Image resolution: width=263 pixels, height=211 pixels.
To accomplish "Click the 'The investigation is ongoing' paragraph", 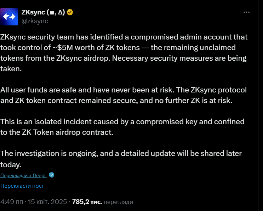I will [x=121, y=159].
